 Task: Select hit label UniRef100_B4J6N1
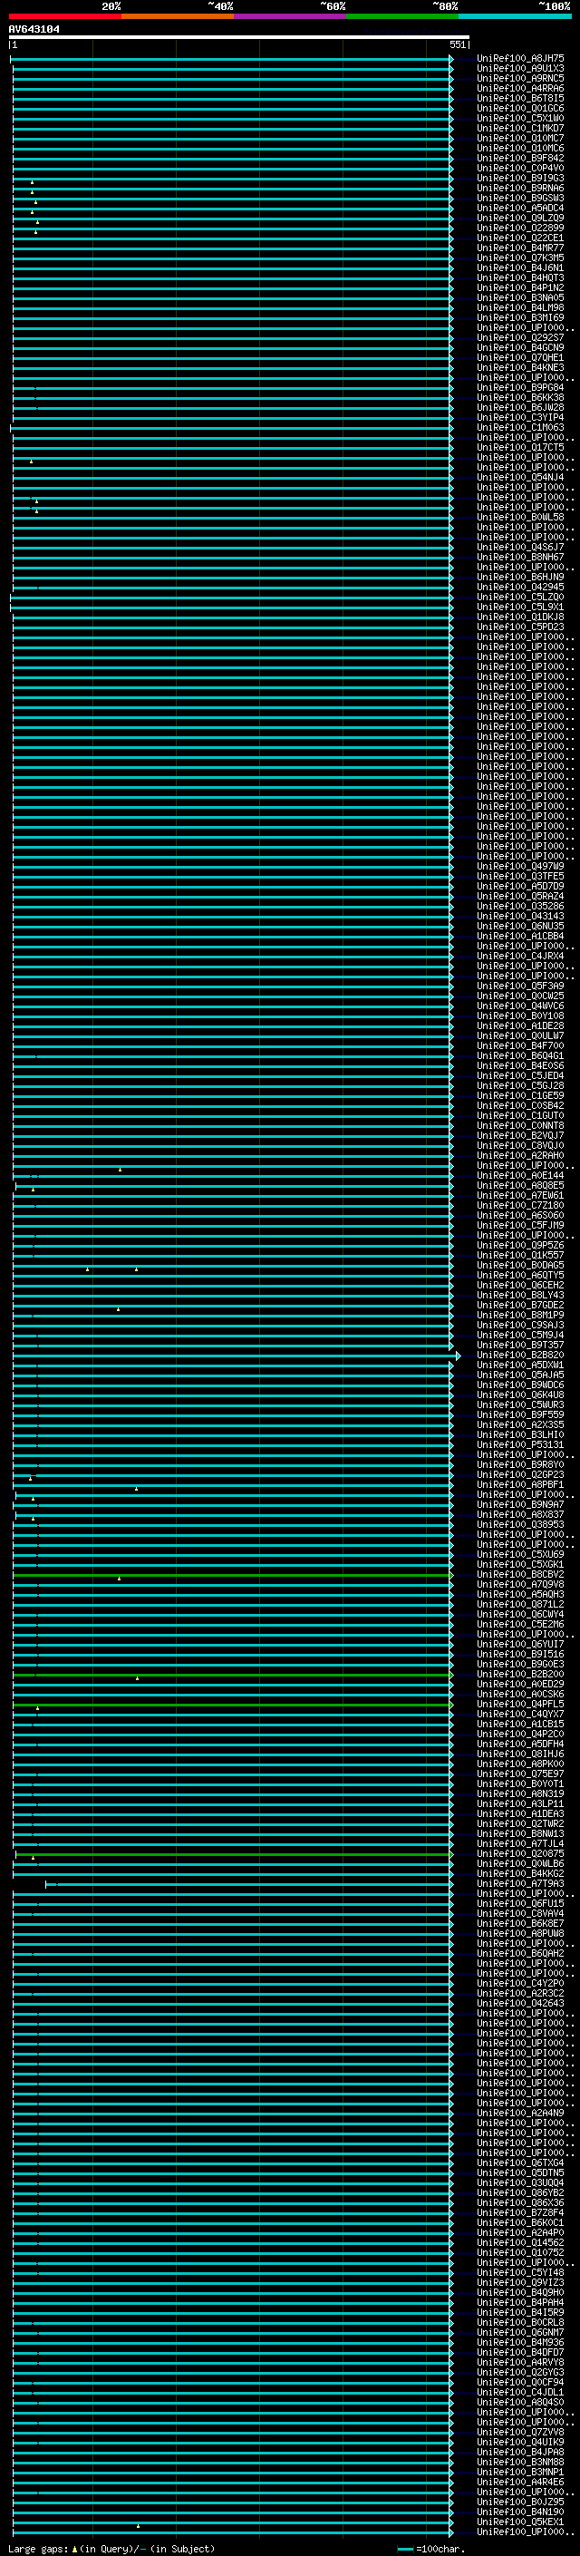coord(519,267)
